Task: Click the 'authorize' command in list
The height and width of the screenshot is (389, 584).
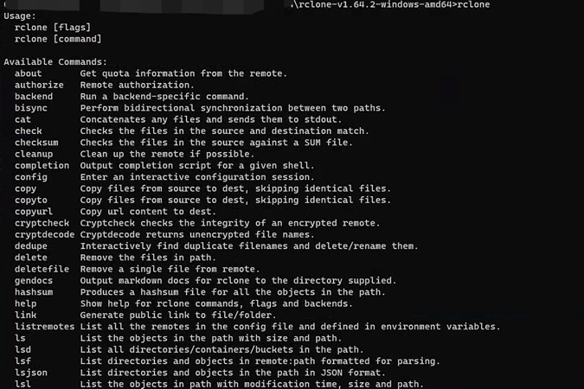Action: tap(39, 85)
